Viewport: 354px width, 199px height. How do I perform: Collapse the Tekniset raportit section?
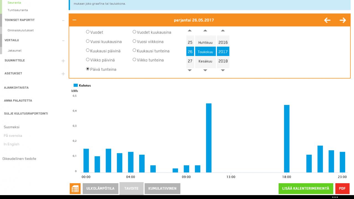point(63,20)
